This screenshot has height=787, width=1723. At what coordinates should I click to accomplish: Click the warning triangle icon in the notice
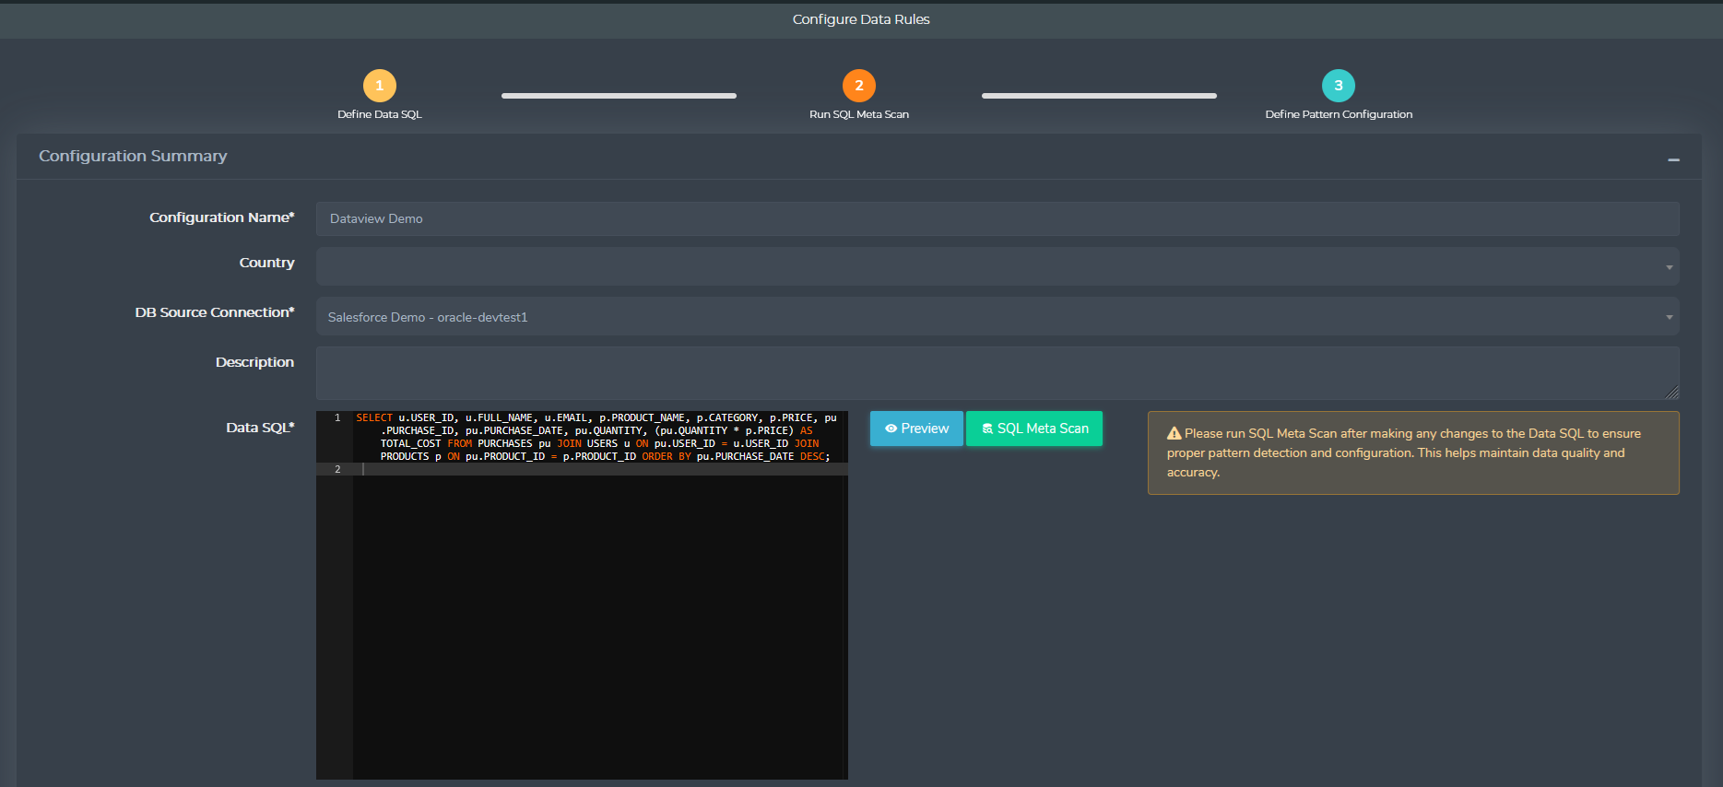coord(1174,433)
